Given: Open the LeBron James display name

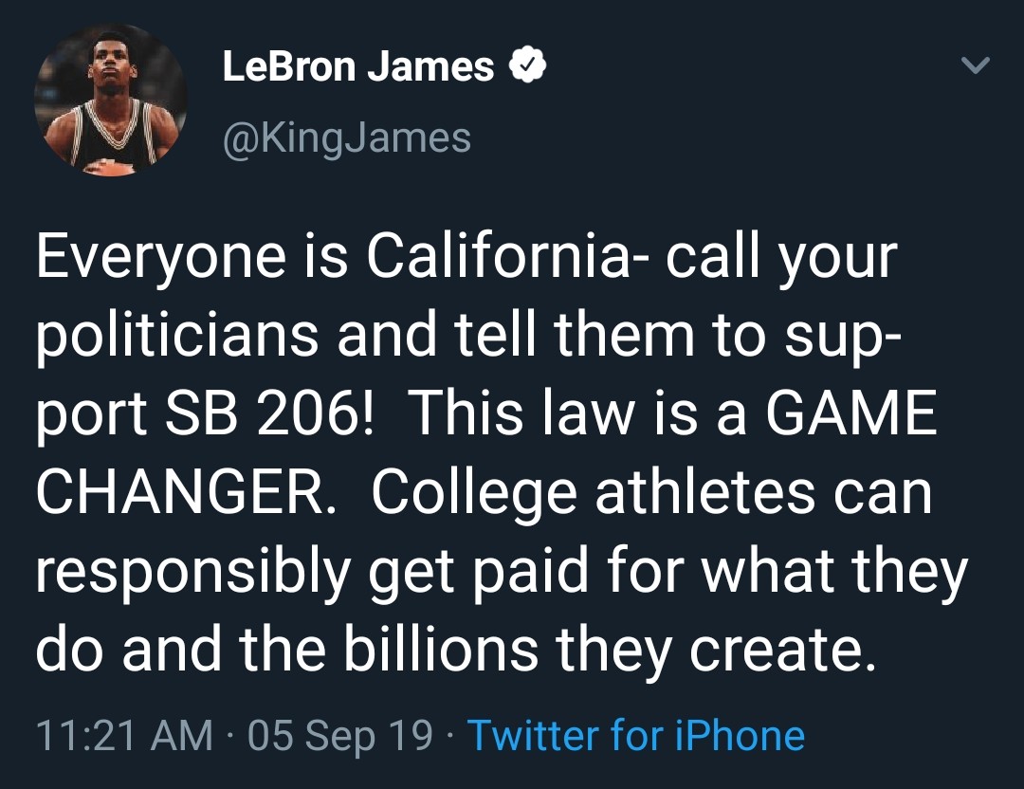Looking at the screenshot, I should click(x=357, y=66).
